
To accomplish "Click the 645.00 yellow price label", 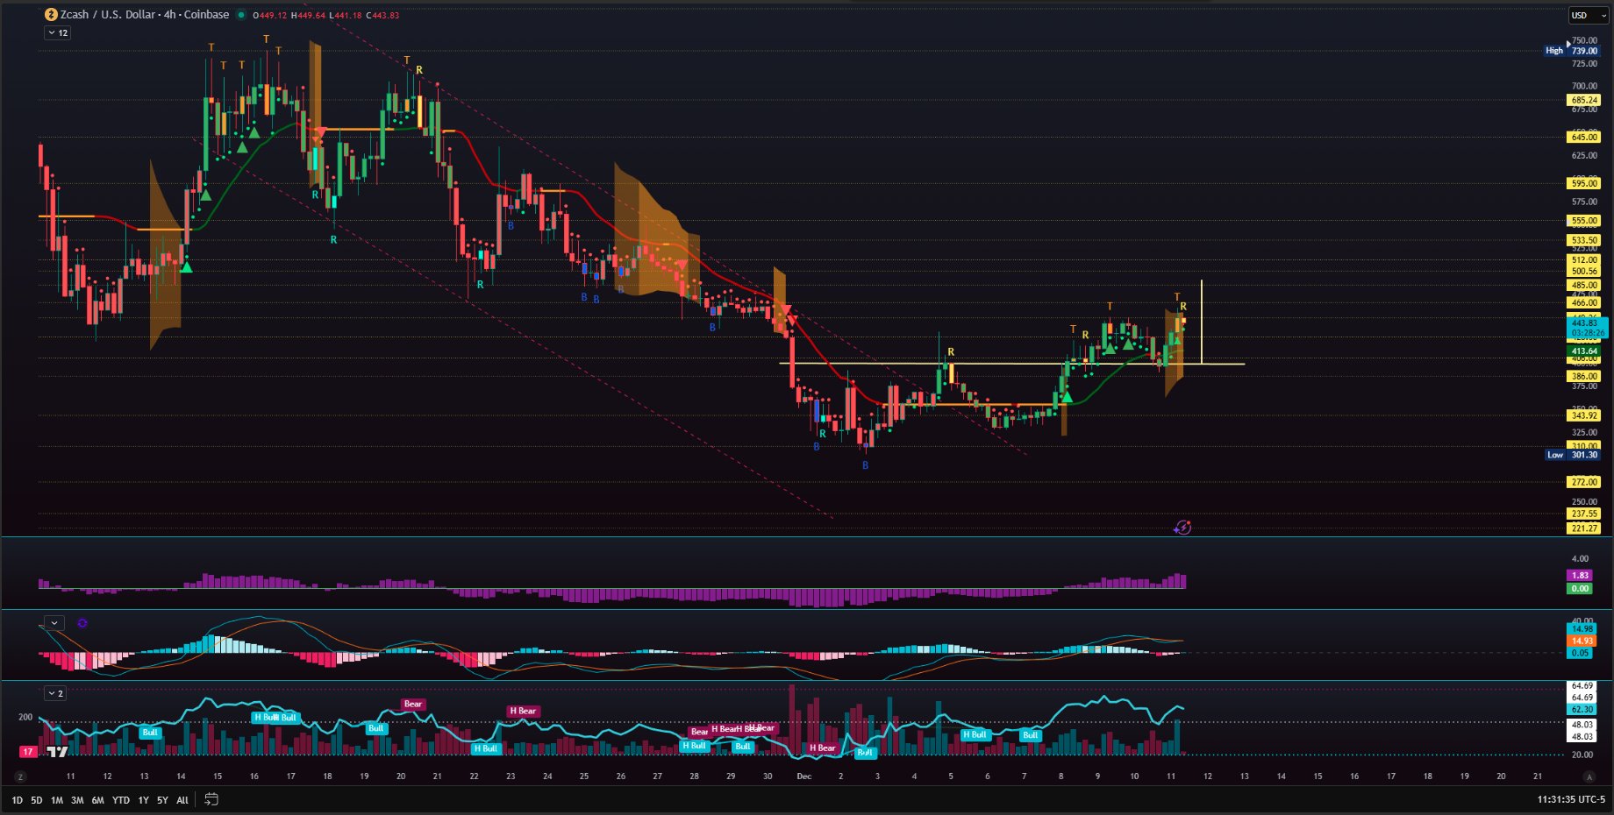I will pos(1584,137).
